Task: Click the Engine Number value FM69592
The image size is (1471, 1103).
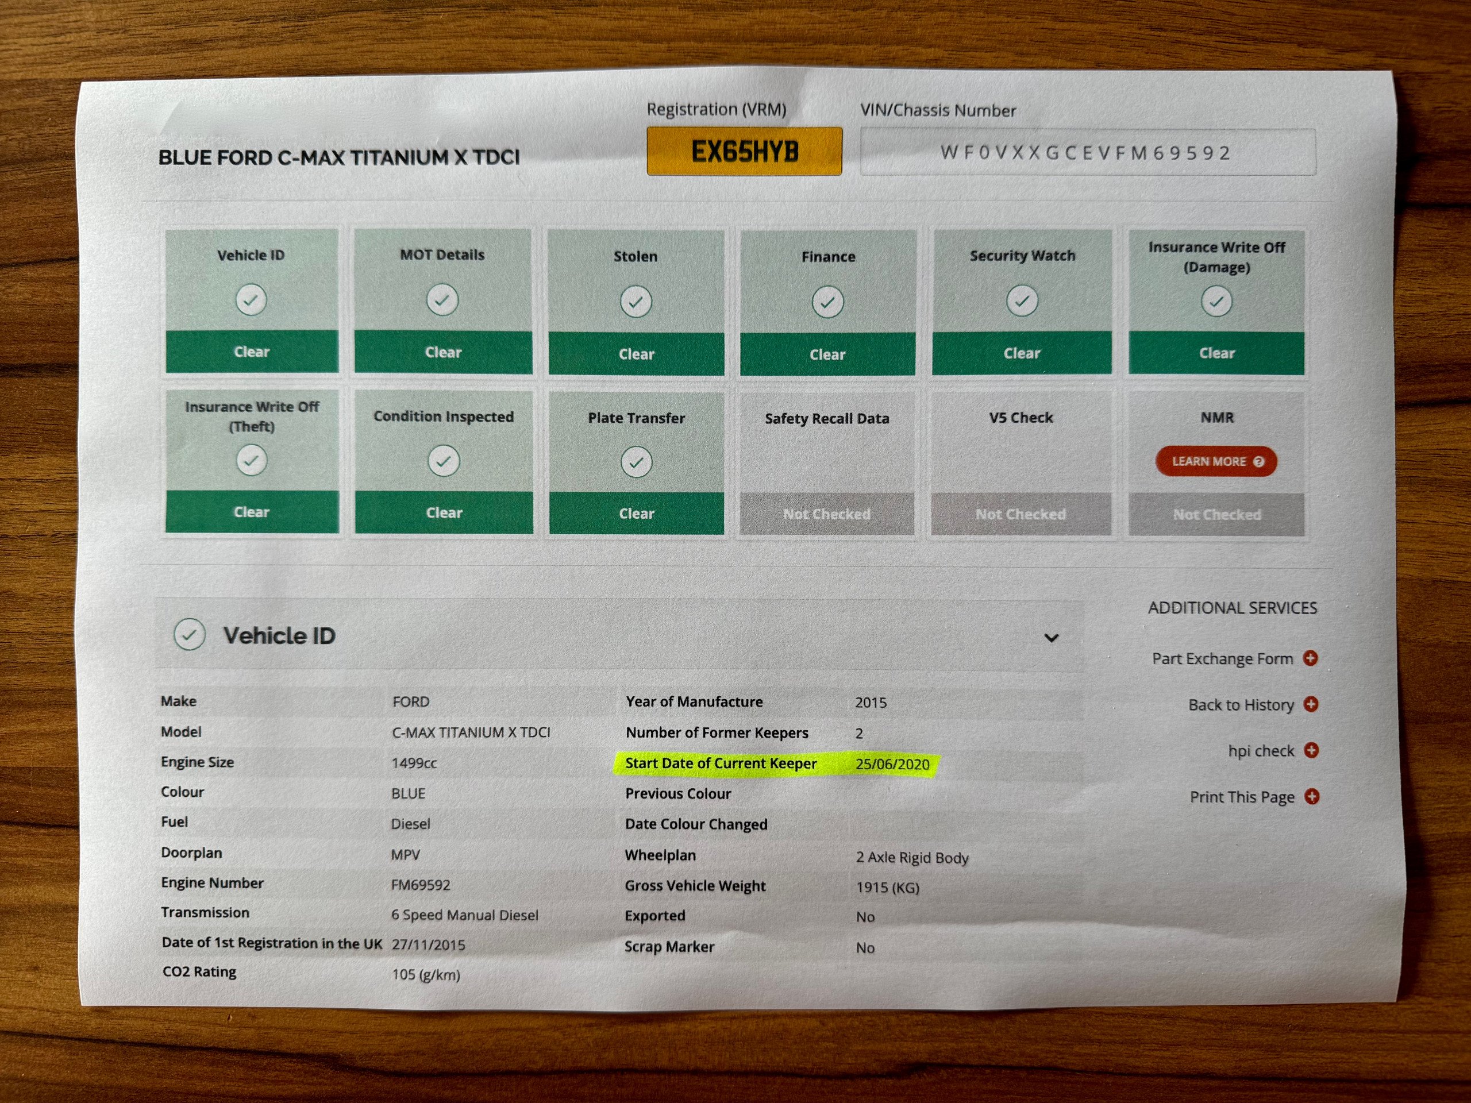Action: tap(420, 885)
